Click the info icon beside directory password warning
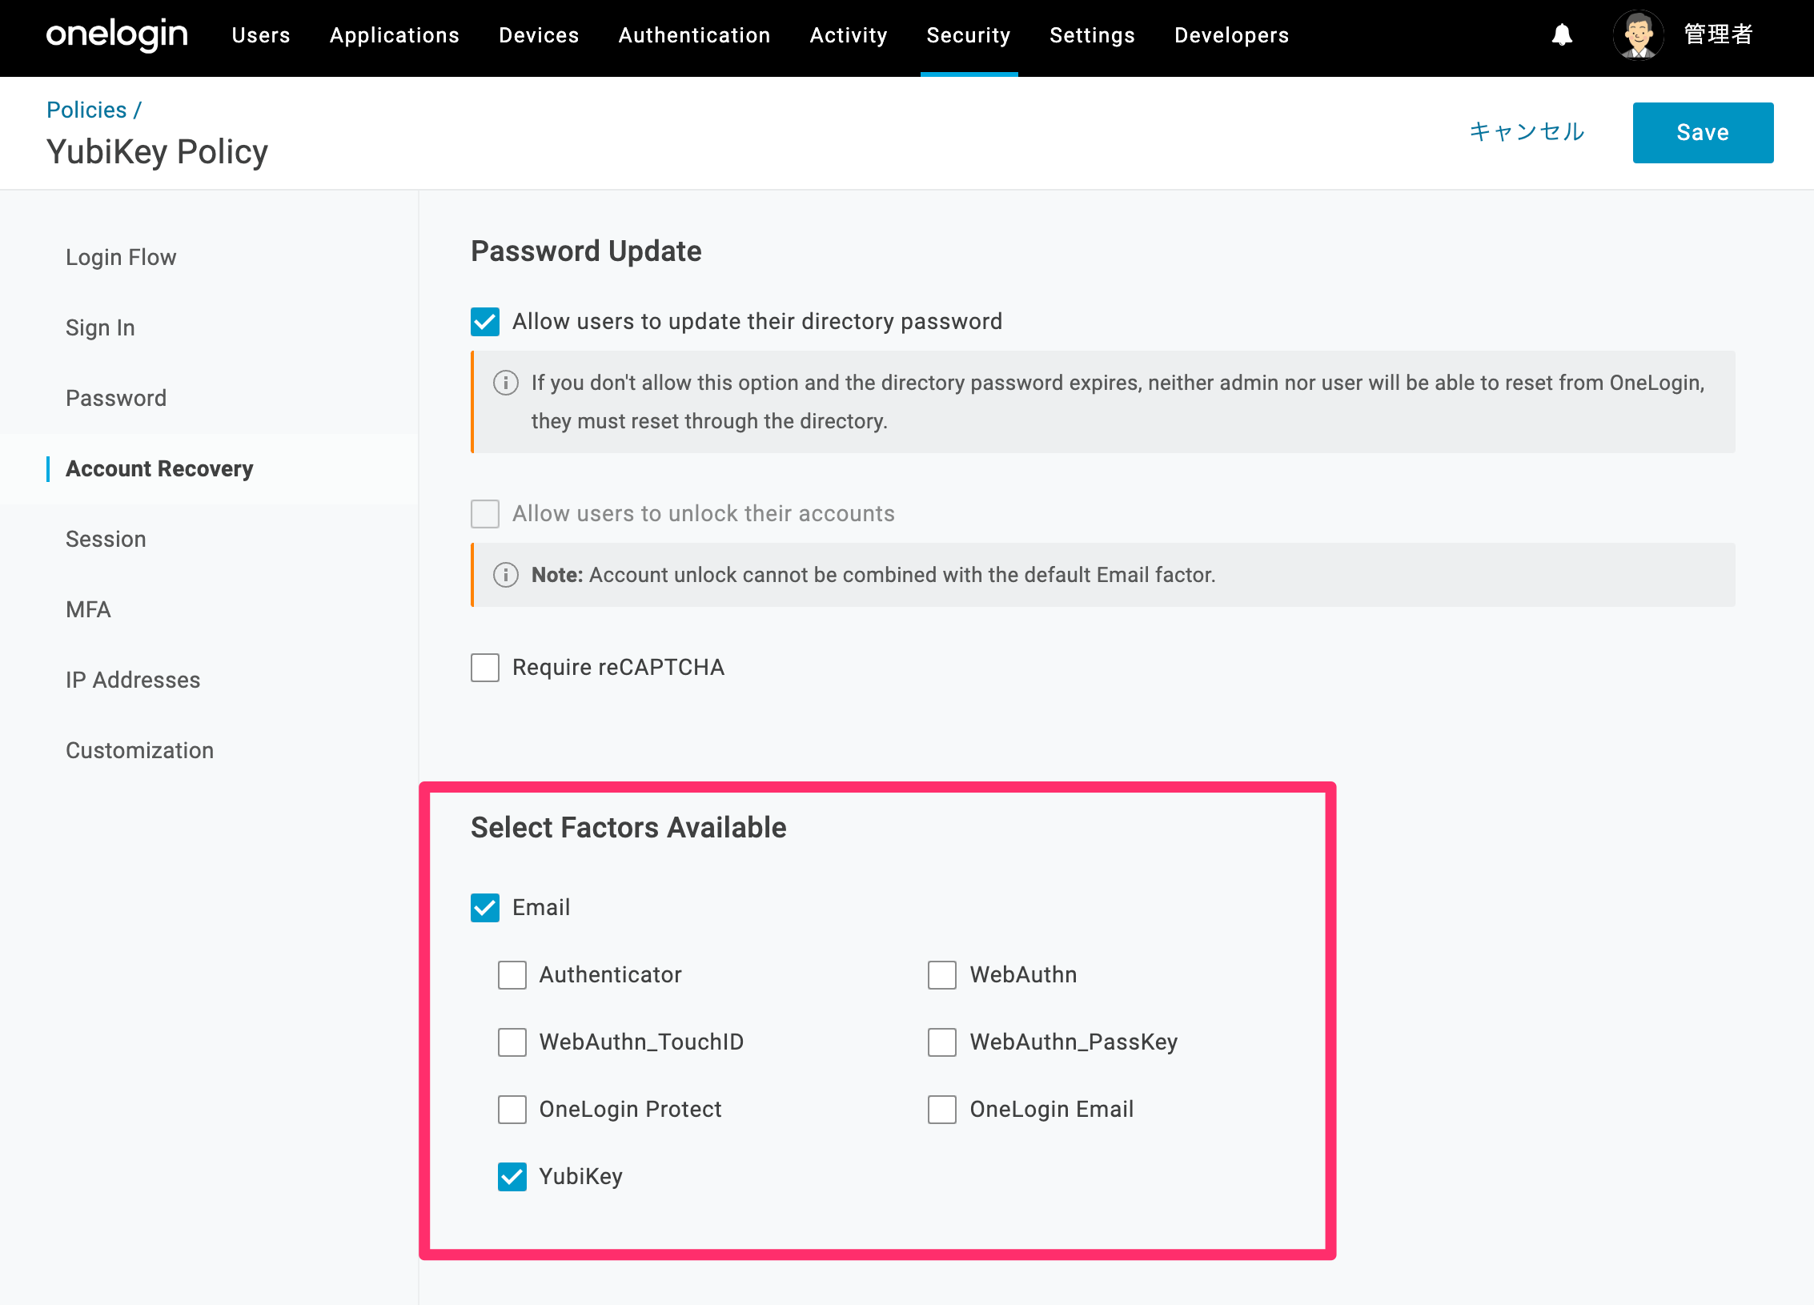Screen dimensions: 1814x1305 click(505, 383)
